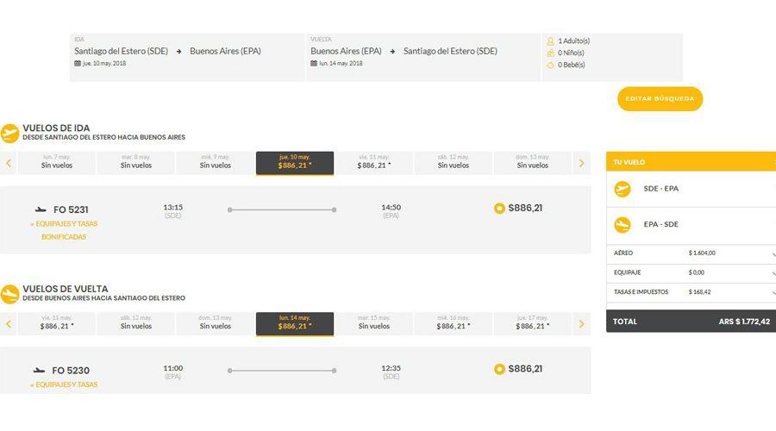This screenshot has width=776, height=431.
Task: Open Equipajes y Tasas link under FO 5230
Action: click(64, 384)
